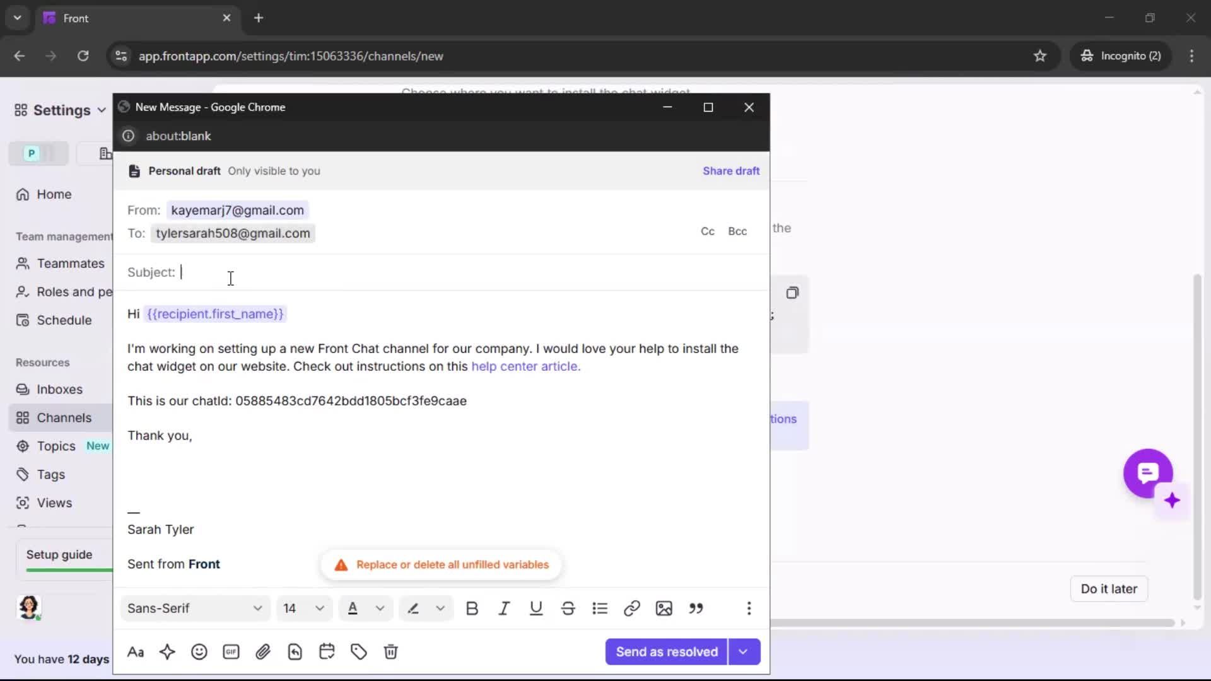
Task: Toggle strikethrough formatting
Action: [568, 608]
